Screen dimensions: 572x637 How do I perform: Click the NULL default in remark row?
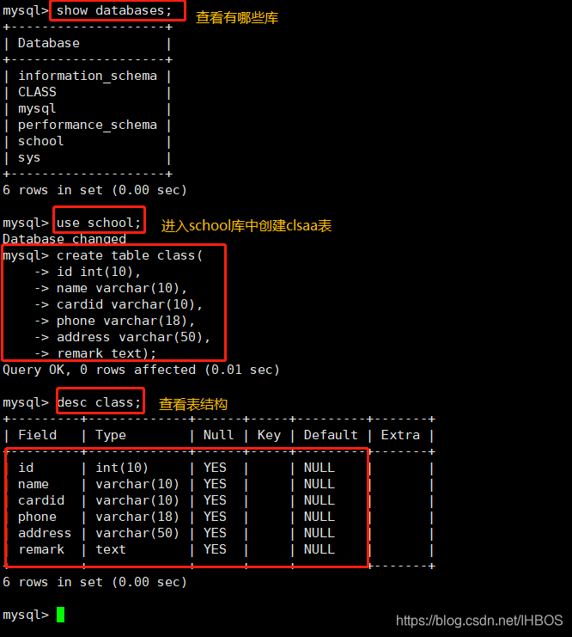[319, 549]
